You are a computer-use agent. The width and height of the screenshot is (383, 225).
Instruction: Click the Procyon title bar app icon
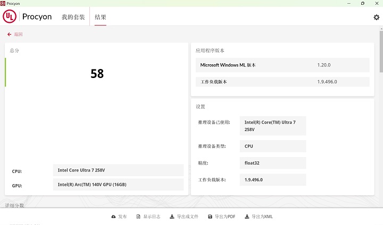coord(3,3)
